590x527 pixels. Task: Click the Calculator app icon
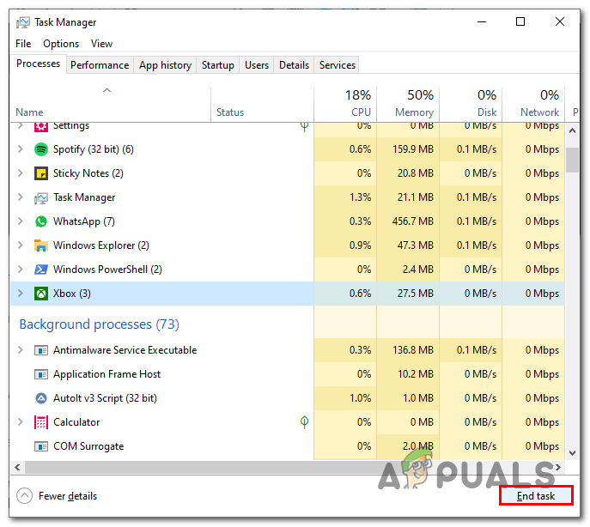click(x=41, y=422)
